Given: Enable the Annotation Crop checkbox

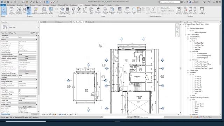Looking at the screenshot, I should [x=20, y=94].
